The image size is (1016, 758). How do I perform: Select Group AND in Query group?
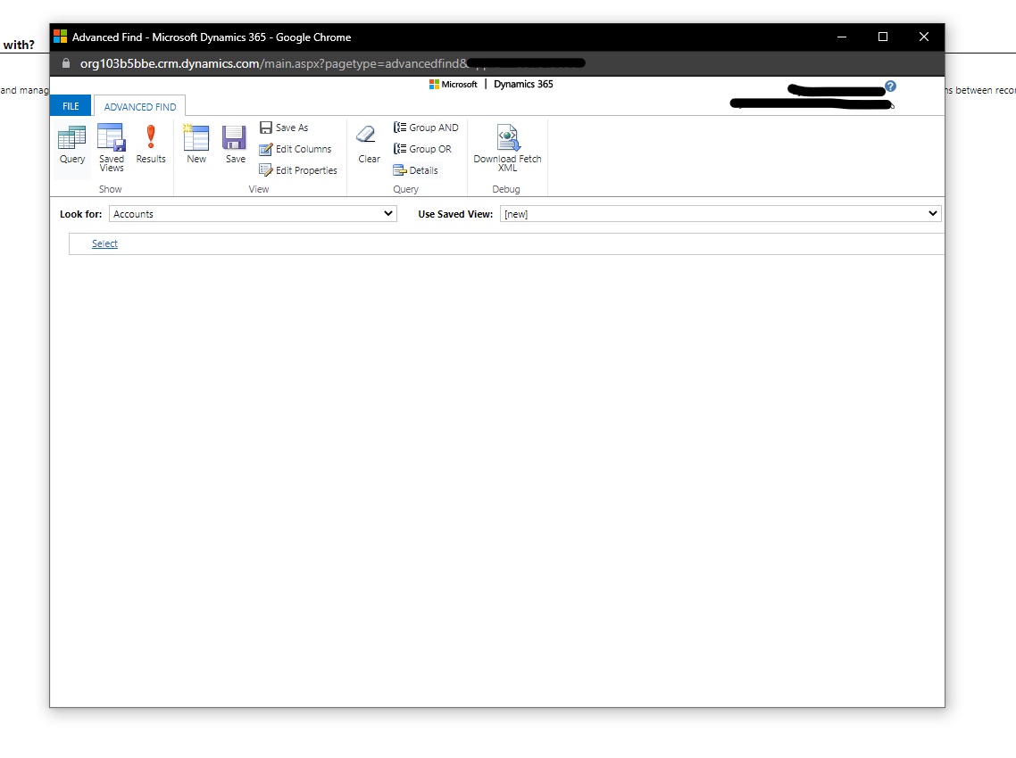click(426, 128)
